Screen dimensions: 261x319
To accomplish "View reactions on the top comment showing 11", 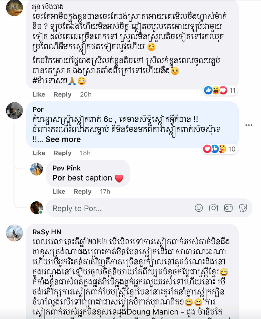I will (220, 91).
